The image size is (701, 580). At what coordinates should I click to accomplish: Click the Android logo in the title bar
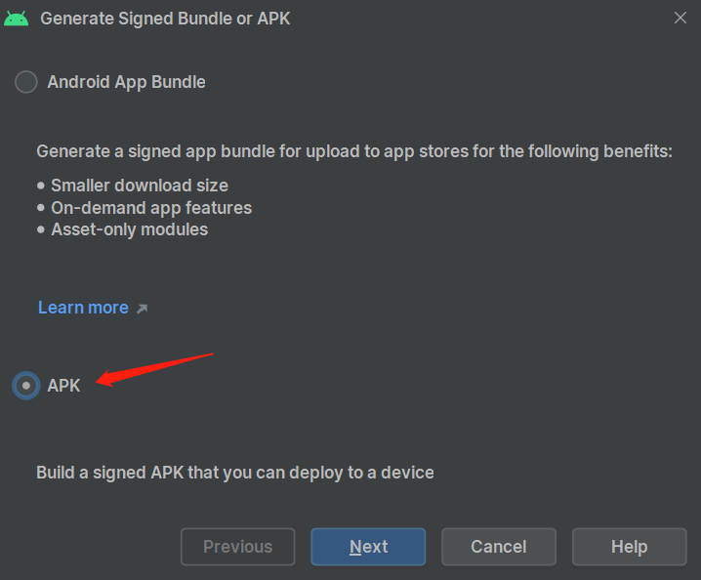[x=17, y=19]
